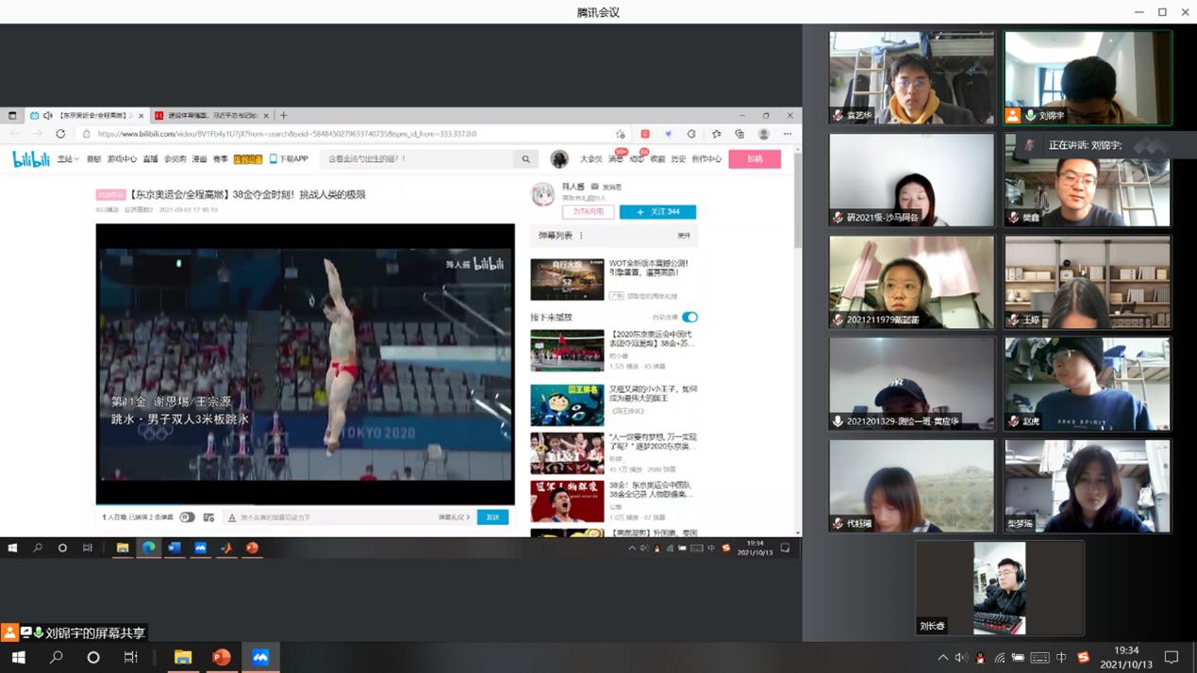Click the blue 关注 344 follow button
The width and height of the screenshot is (1197, 673).
[657, 212]
